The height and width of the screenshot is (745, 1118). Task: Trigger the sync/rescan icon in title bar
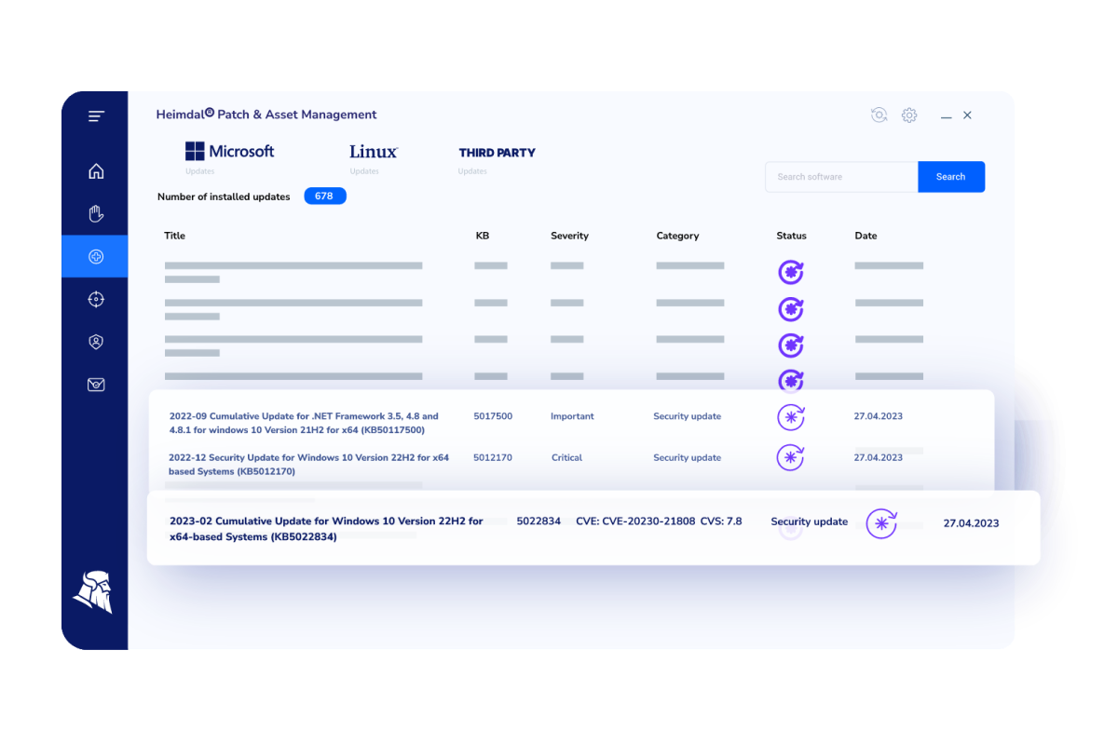pos(879,115)
